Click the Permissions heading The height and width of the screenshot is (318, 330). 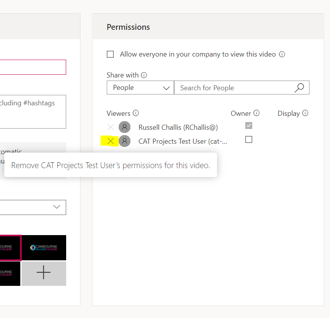click(x=128, y=27)
